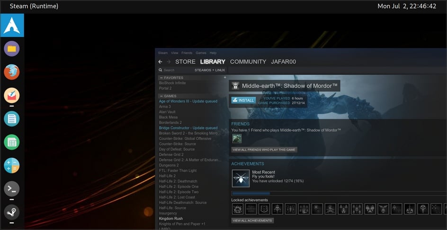The image size is (447, 230).
Task: Select Portal 2 in favorites
Action: [x=165, y=88]
